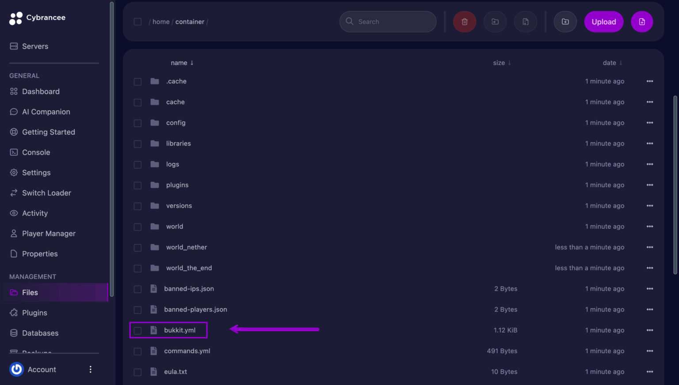Click the Cybrancee logo

pos(38,18)
